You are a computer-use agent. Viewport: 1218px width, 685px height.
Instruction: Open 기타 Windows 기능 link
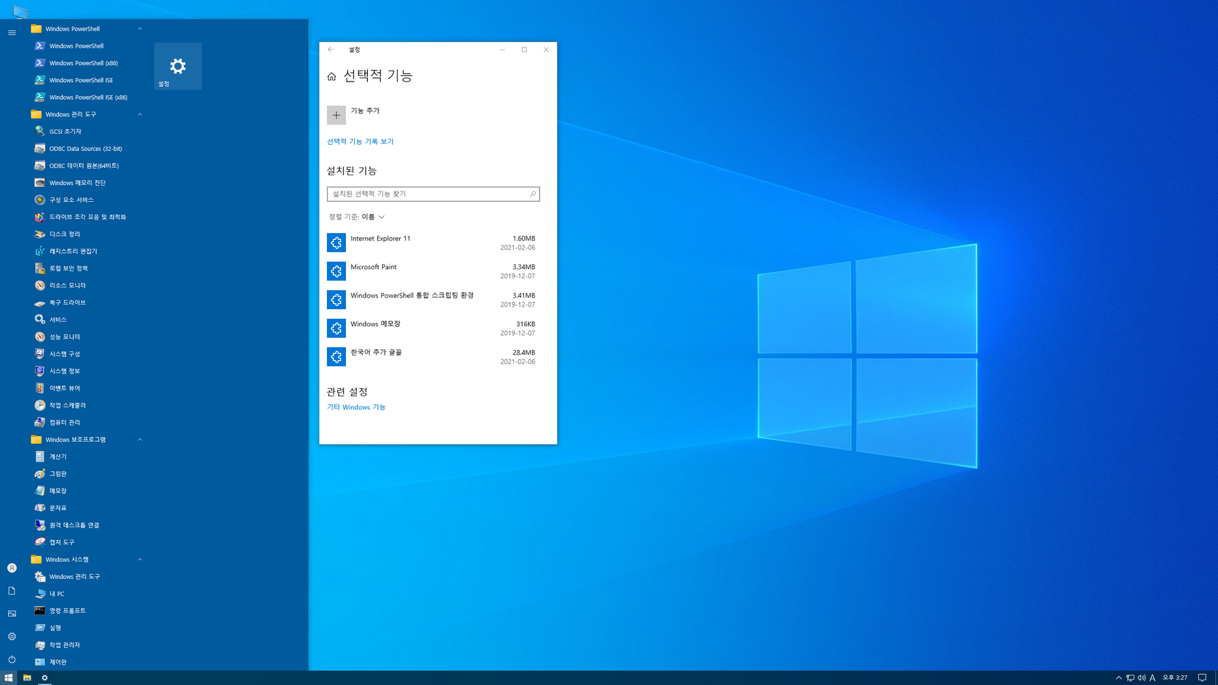coord(356,407)
